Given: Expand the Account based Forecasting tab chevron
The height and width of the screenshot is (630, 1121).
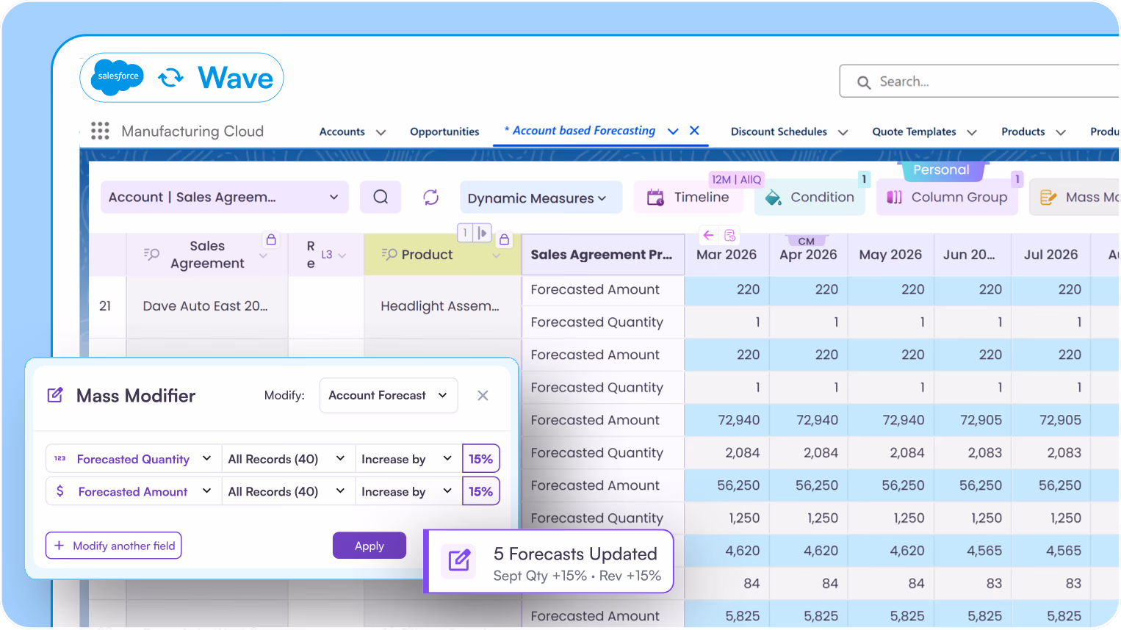Looking at the screenshot, I should click(673, 131).
